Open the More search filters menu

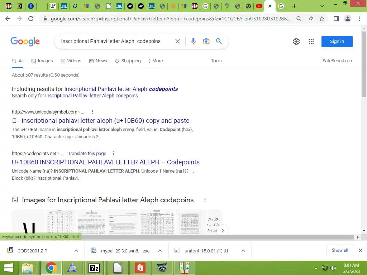point(156,61)
